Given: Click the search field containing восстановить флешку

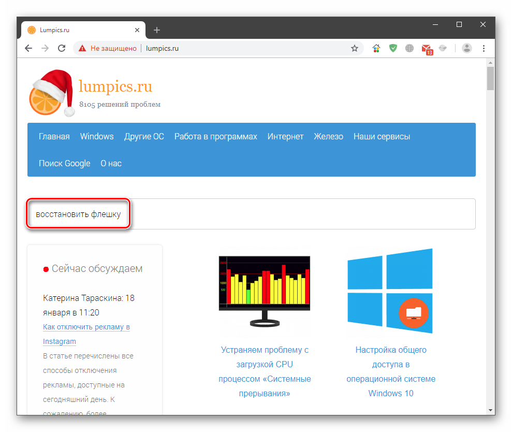Looking at the screenshot, I should click(x=252, y=214).
